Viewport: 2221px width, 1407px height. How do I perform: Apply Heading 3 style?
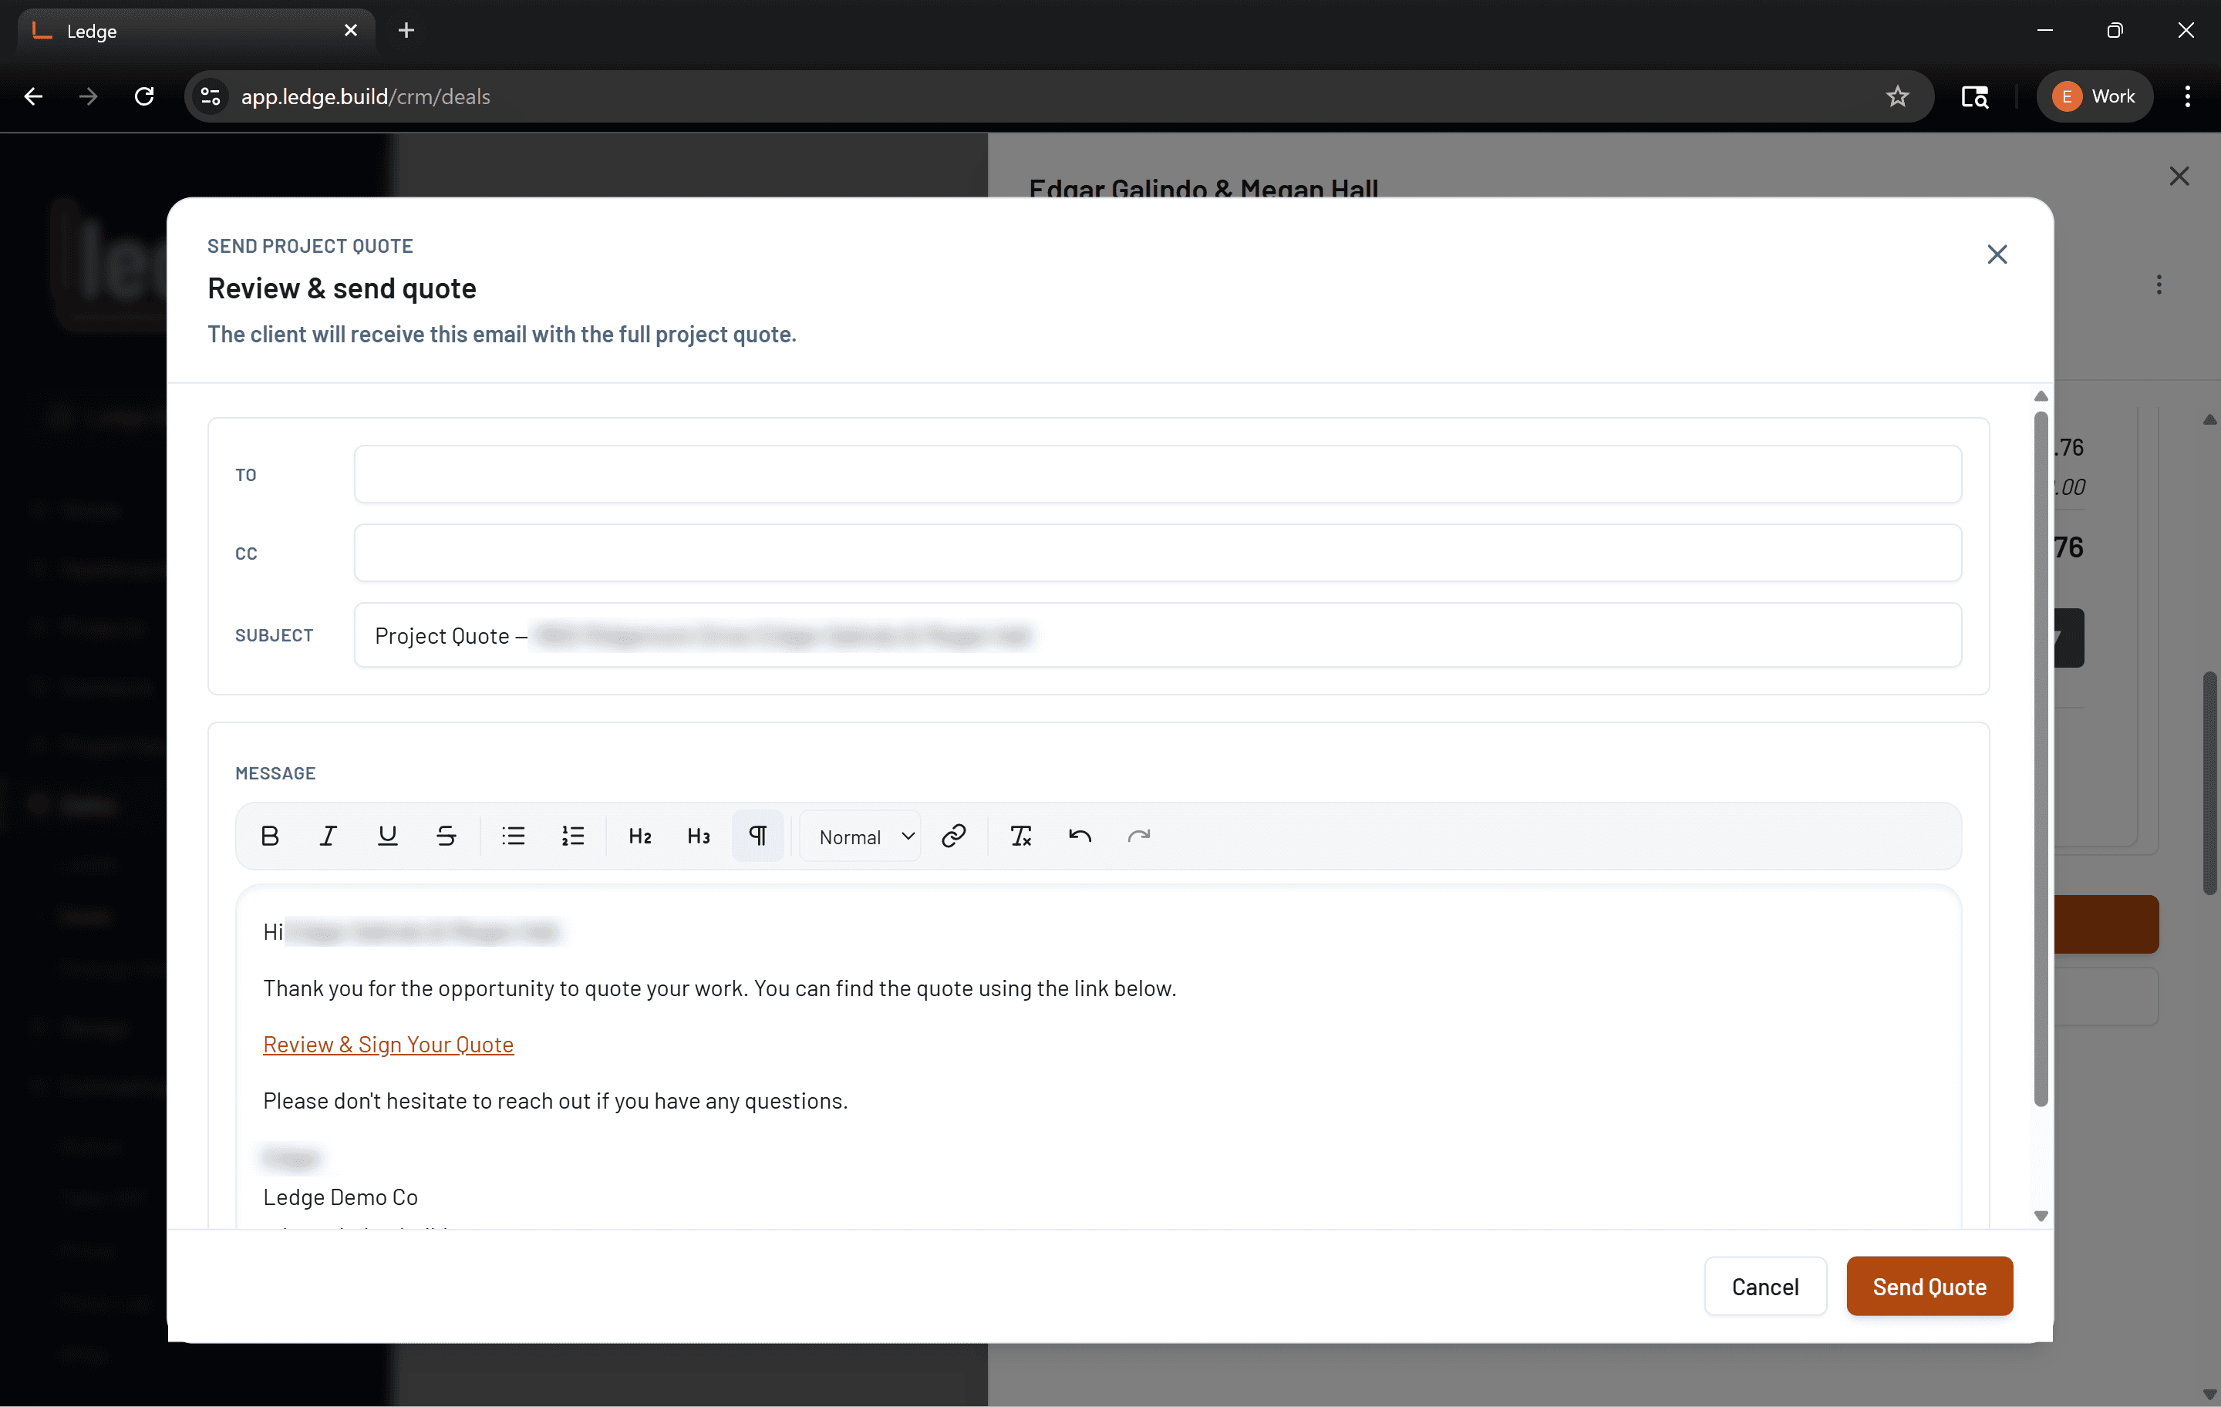(699, 836)
